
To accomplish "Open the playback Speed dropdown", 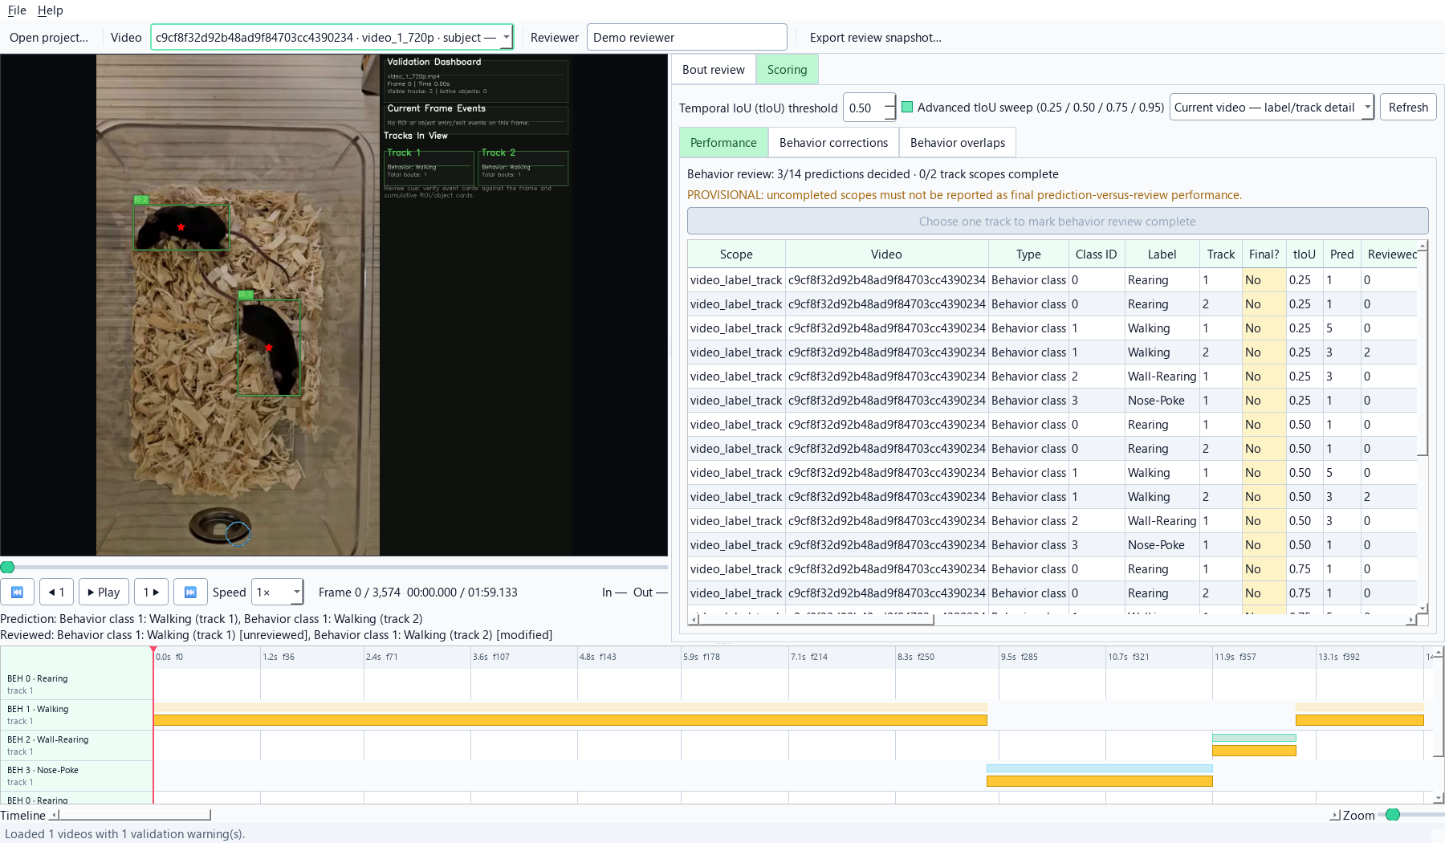I will click(278, 592).
